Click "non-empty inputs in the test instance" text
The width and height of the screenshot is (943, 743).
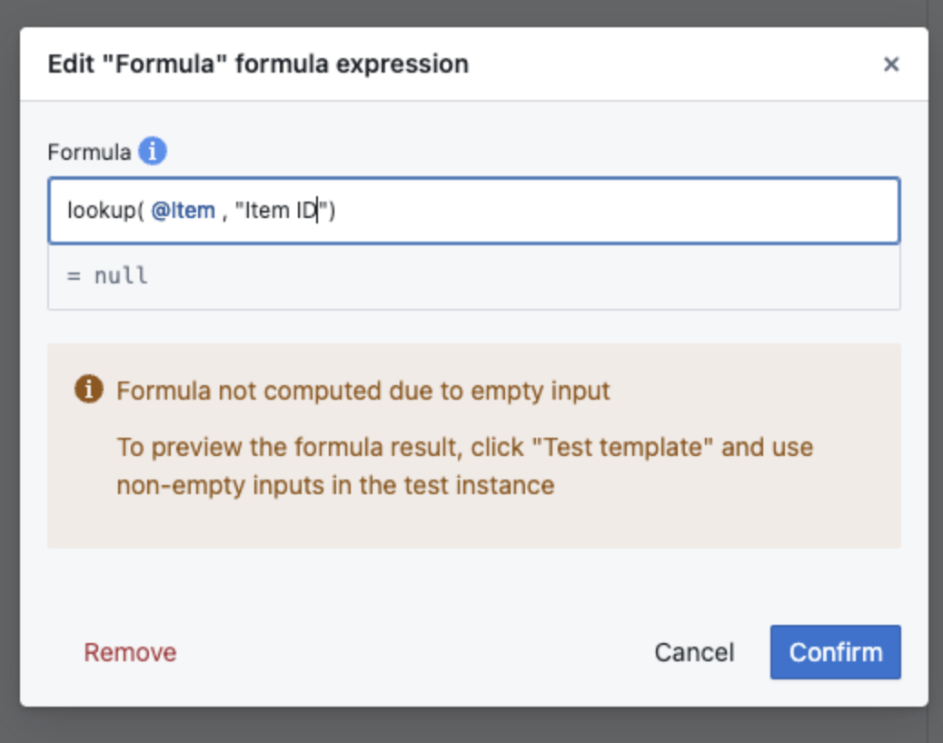pyautogui.click(x=335, y=485)
